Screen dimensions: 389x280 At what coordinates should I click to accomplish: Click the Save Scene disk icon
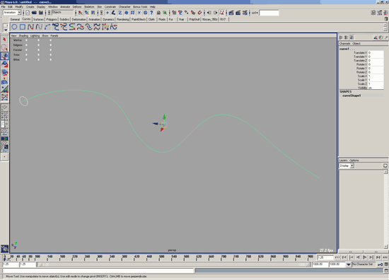(41, 13)
